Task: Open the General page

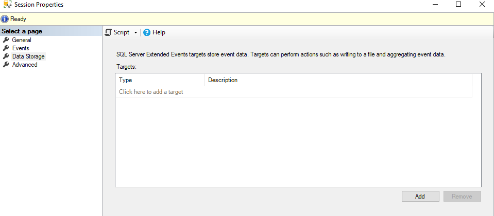Action: tap(22, 40)
